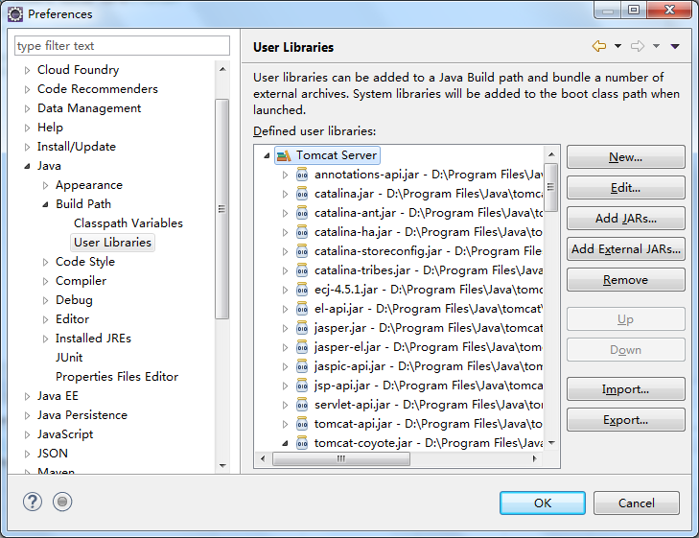The image size is (699, 538).
Task: Focus the type filter text field
Action: 123,46
